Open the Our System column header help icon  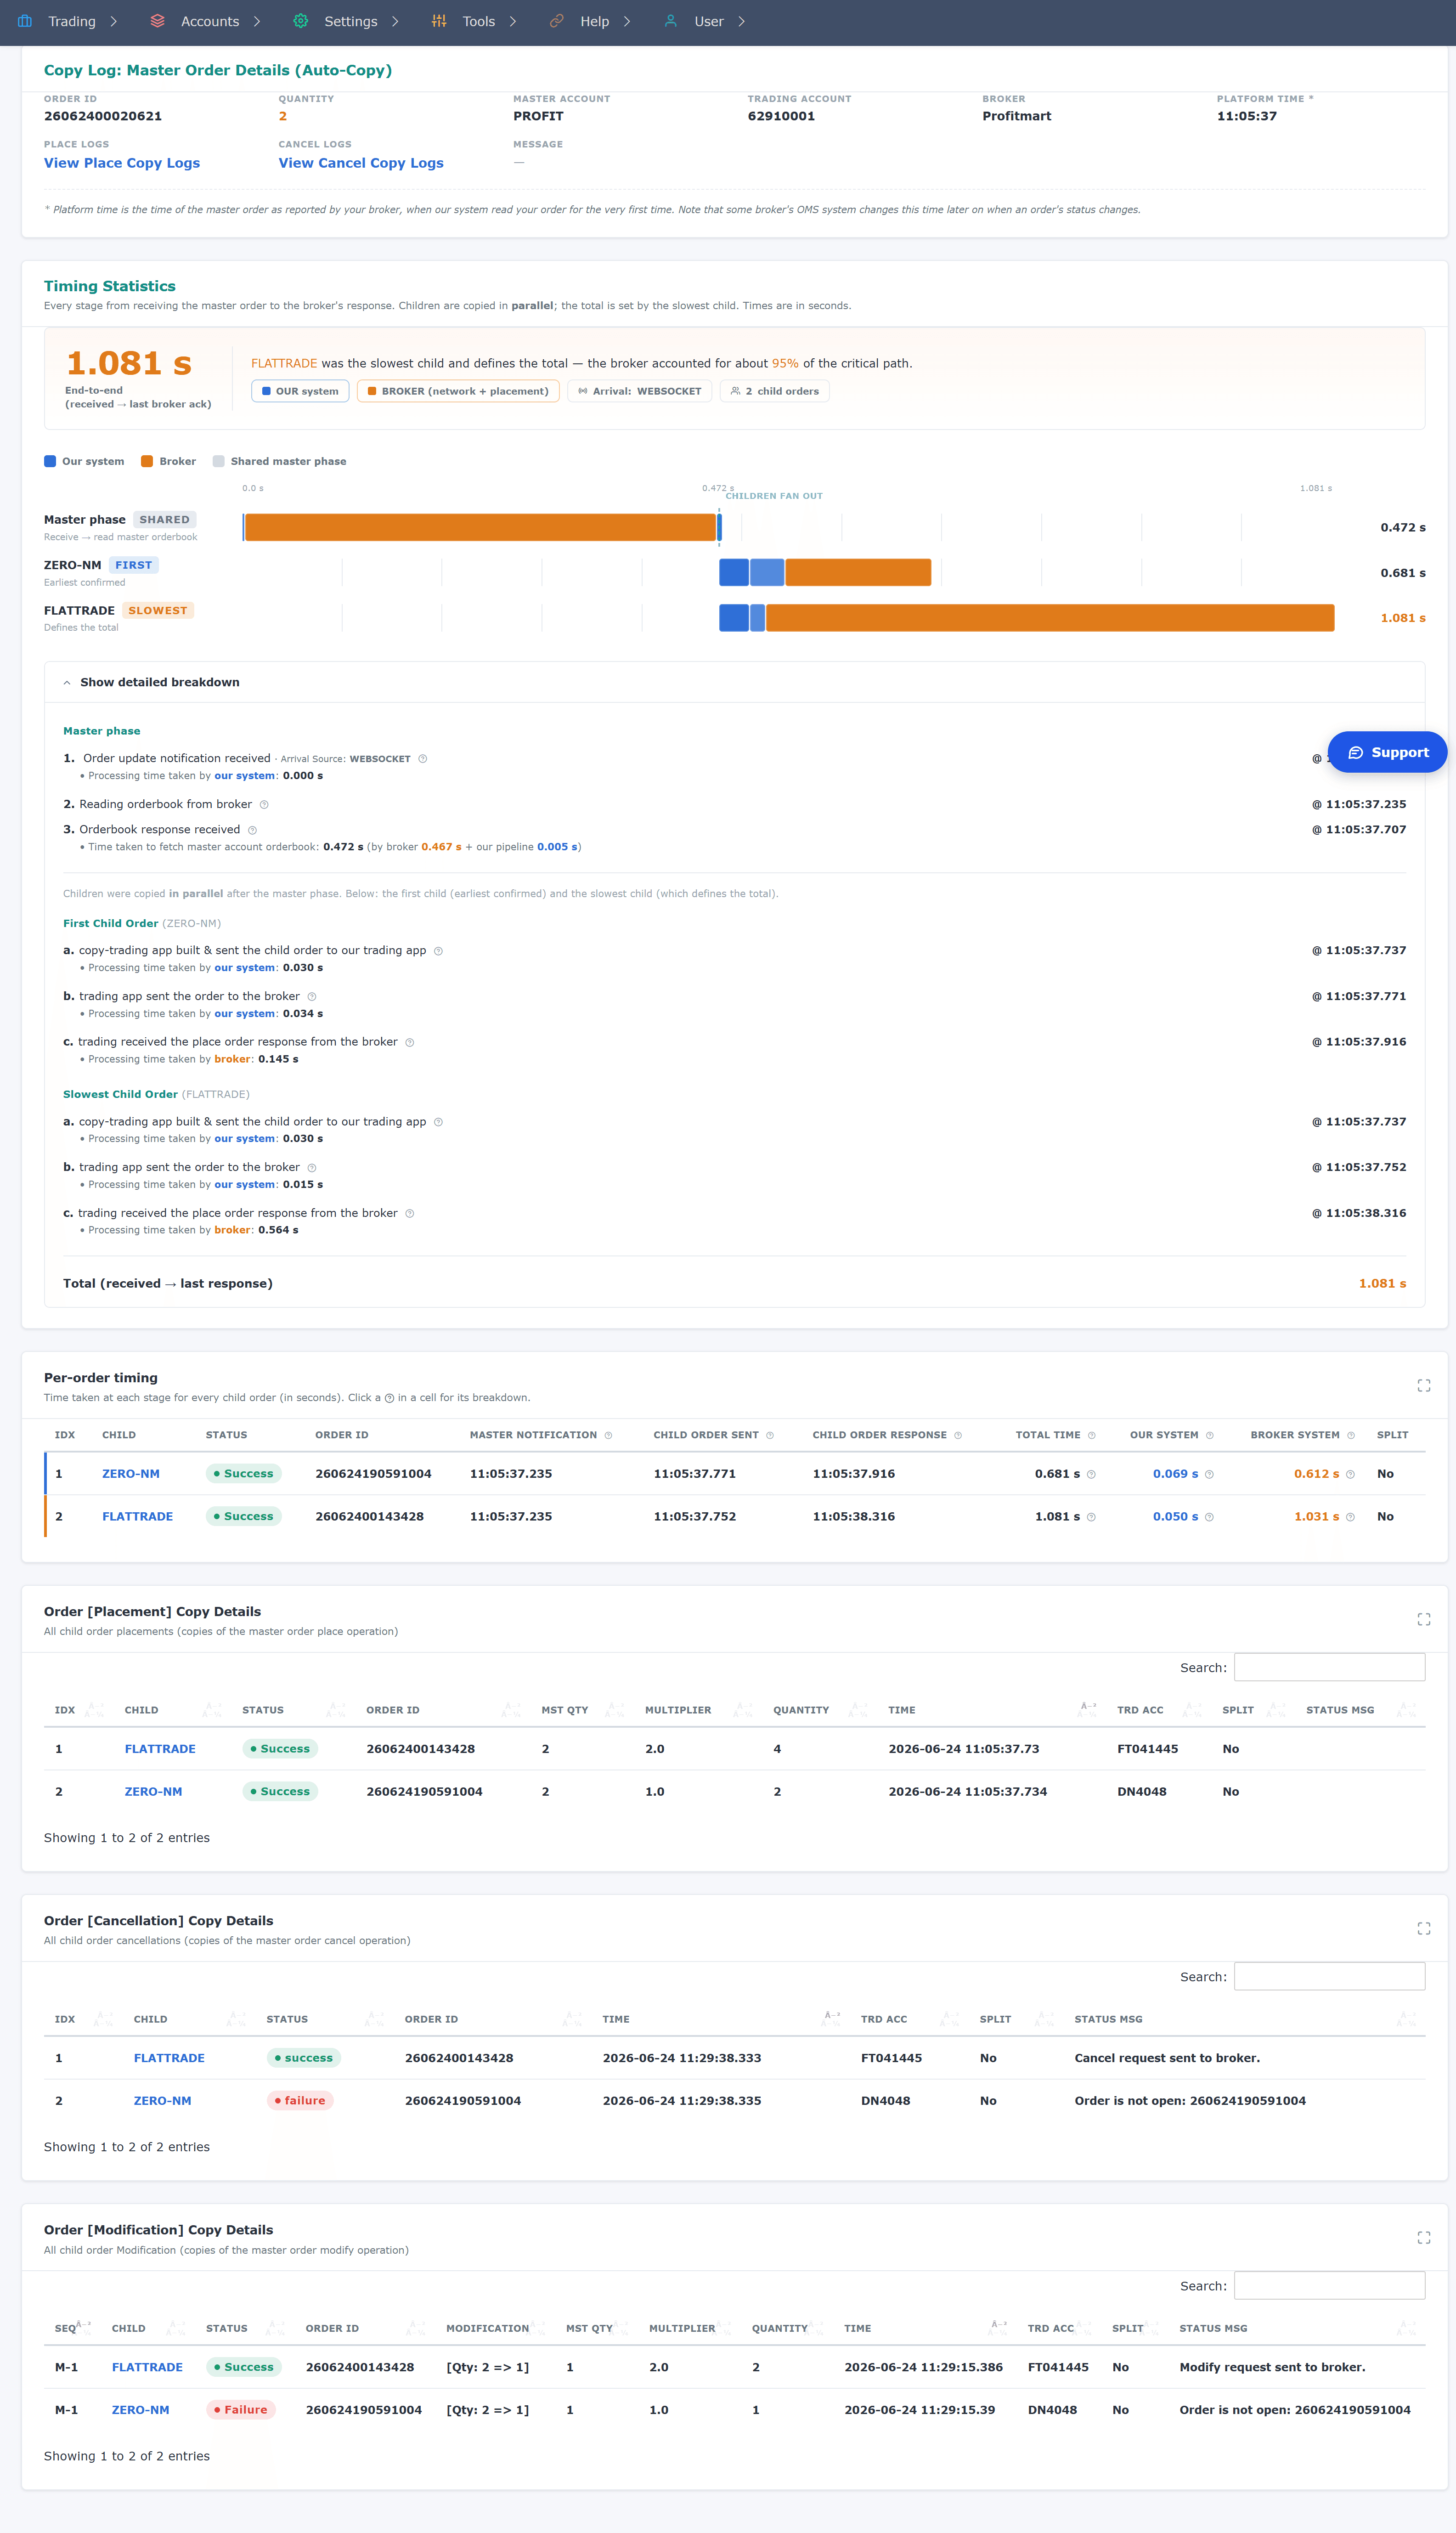(1210, 1436)
